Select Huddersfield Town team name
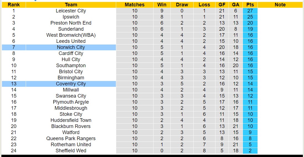 click(x=71, y=120)
